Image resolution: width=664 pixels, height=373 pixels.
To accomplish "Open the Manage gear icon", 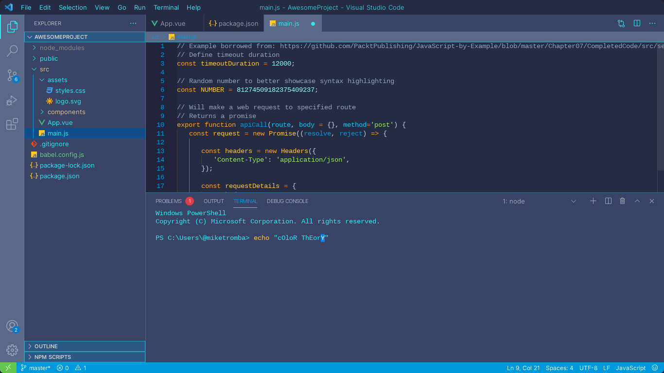I will point(12,350).
